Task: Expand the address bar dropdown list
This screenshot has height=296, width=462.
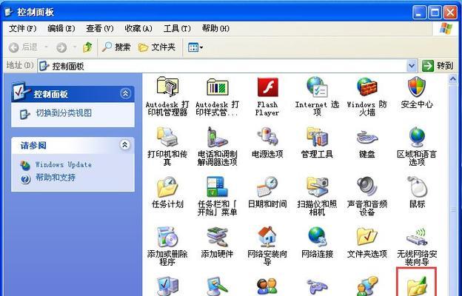Action: (x=412, y=66)
